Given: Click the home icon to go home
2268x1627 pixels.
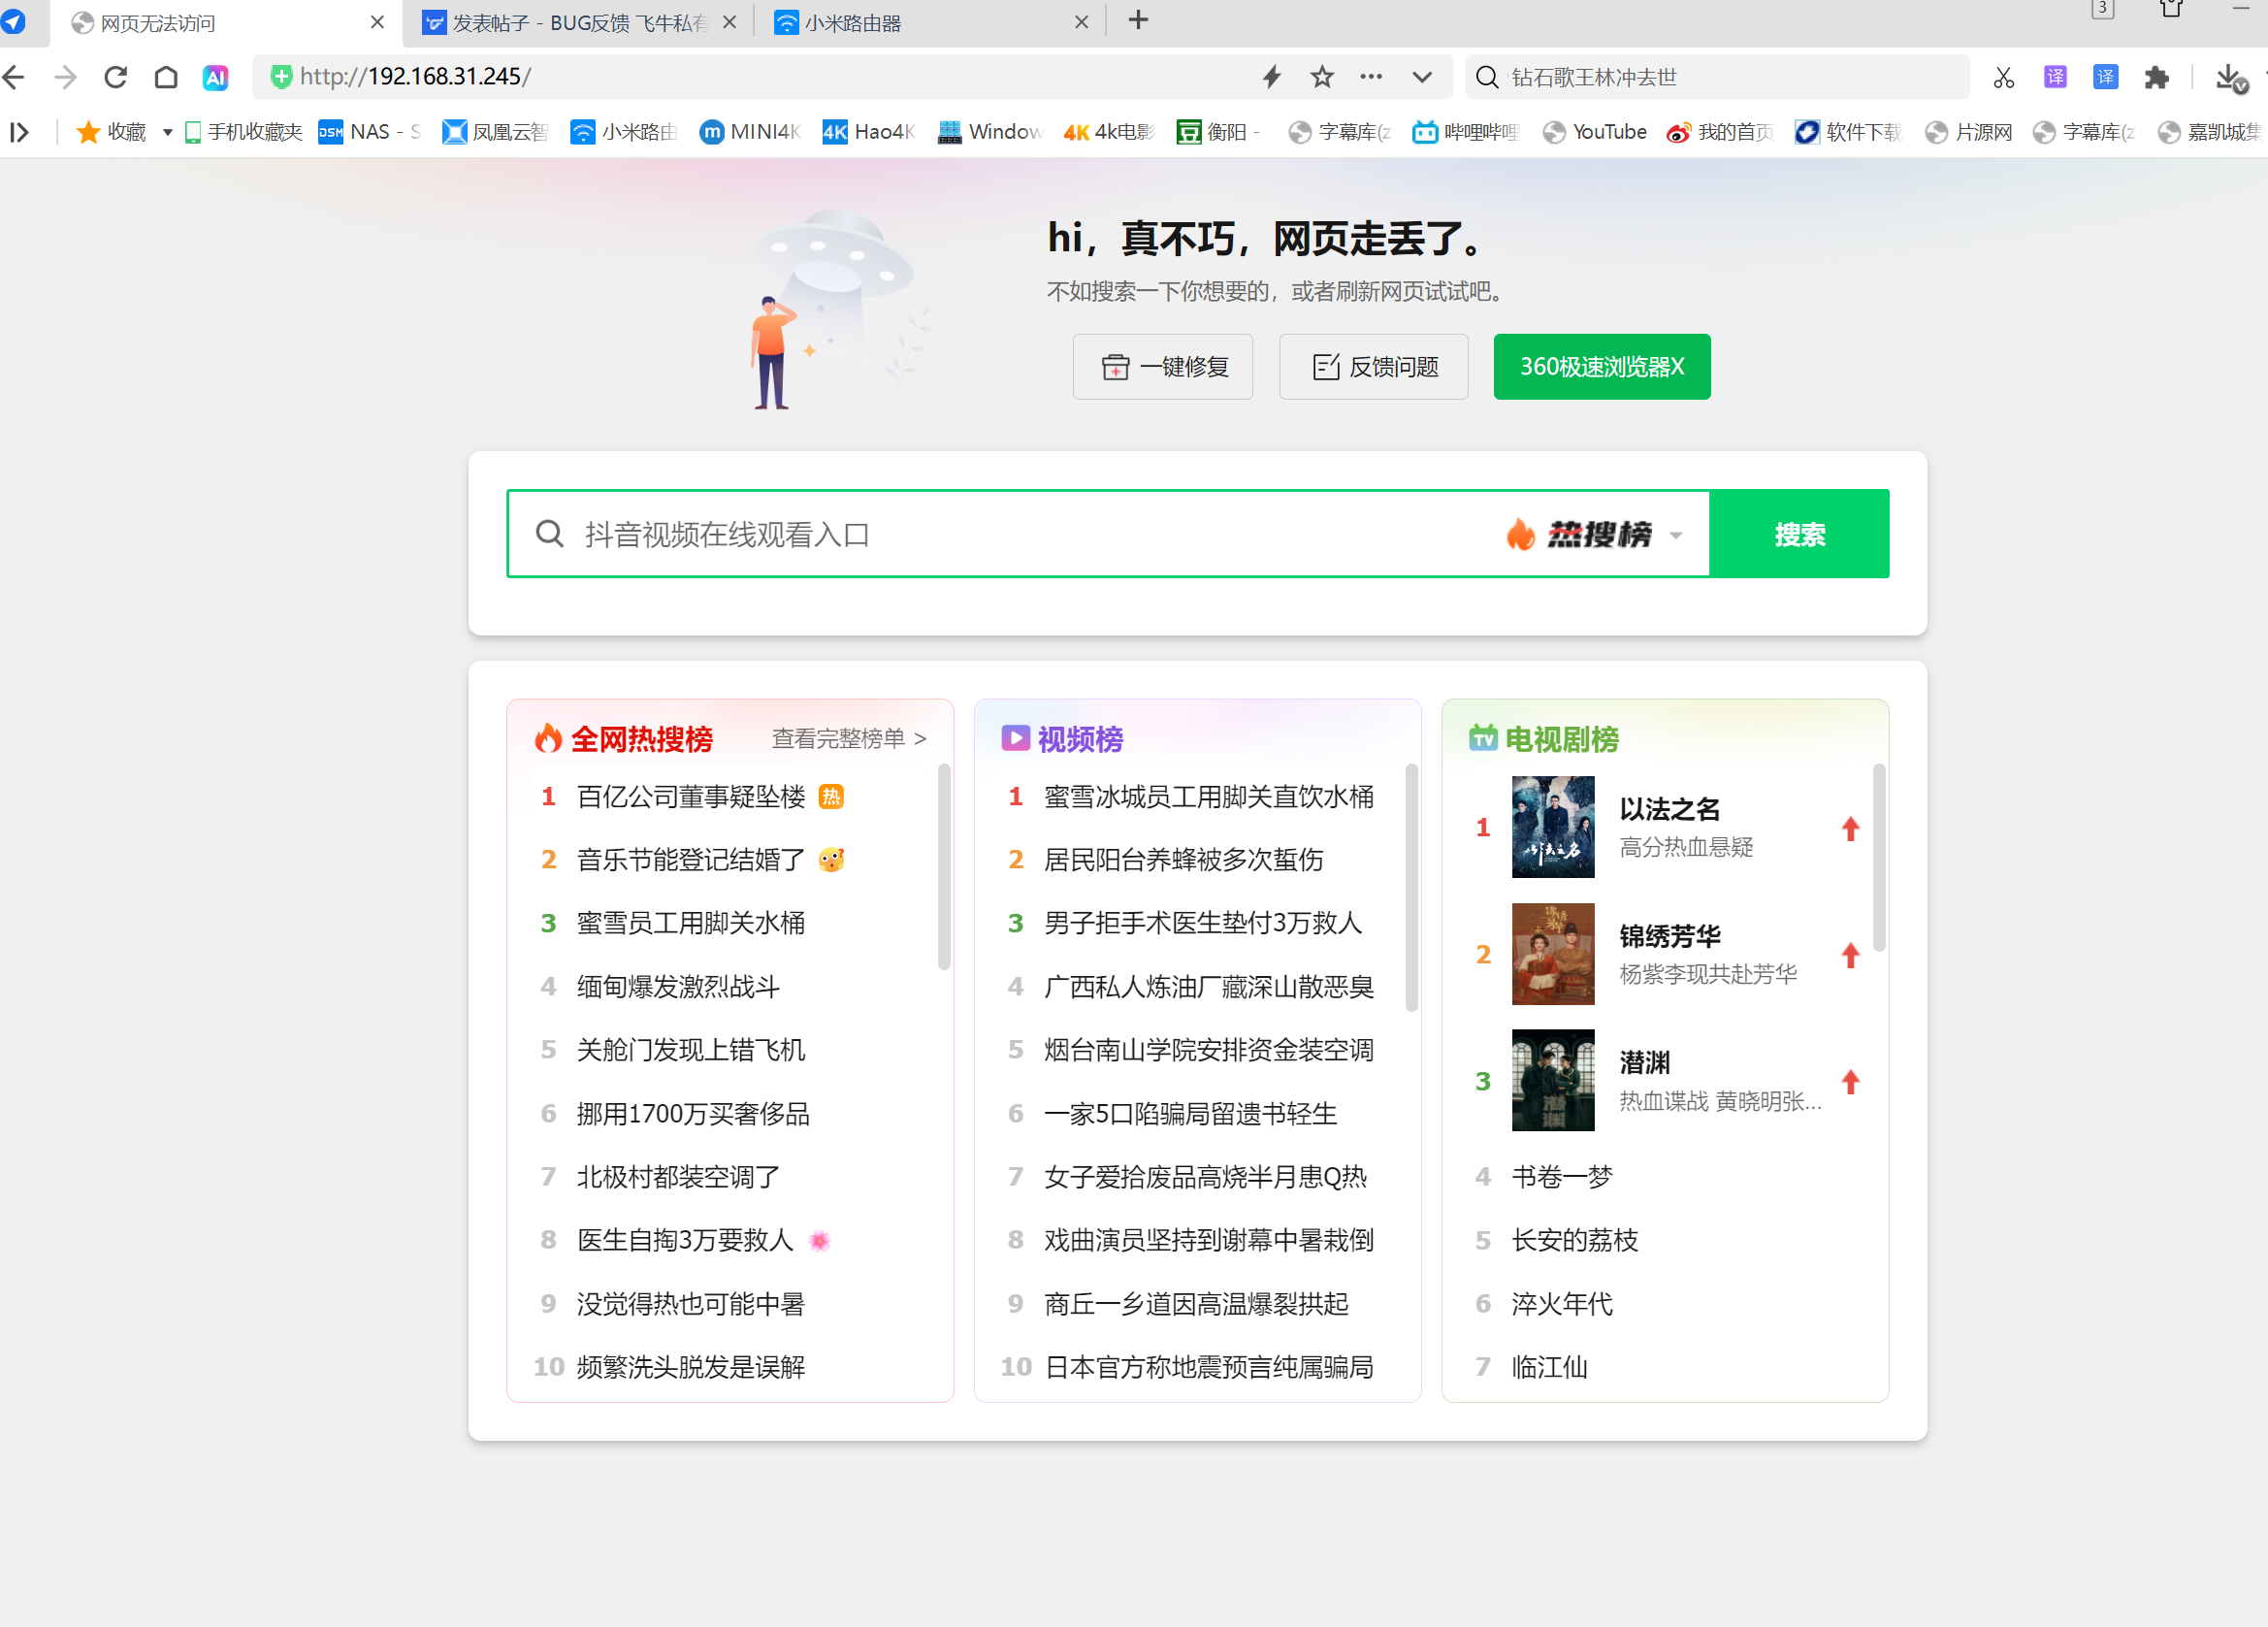Looking at the screenshot, I should point(166,77).
